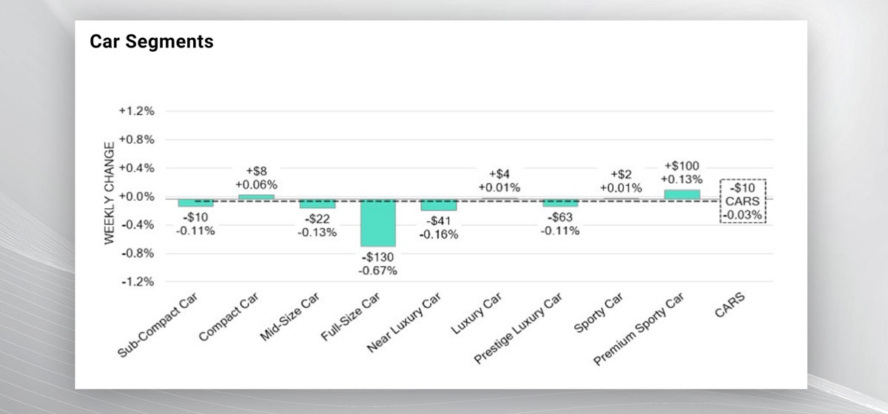888x414 pixels.
Task: Click the WEEKLY CHANGE axis title
Action: [109, 196]
